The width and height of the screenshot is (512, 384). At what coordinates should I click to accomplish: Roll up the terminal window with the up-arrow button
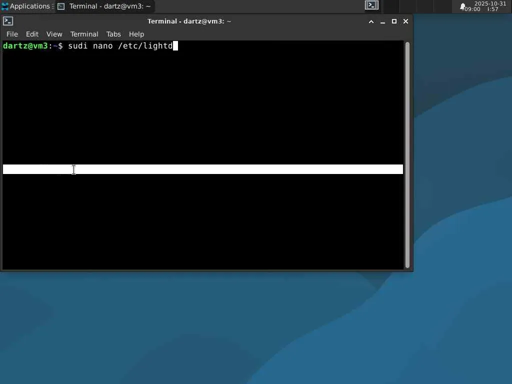(x=371, y=21)
